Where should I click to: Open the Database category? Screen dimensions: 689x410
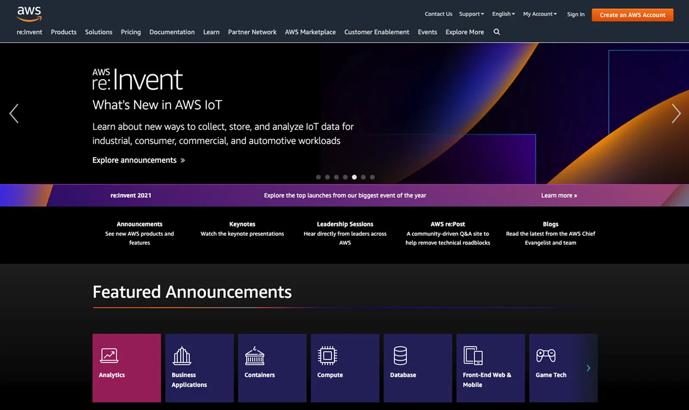point(417,367)
